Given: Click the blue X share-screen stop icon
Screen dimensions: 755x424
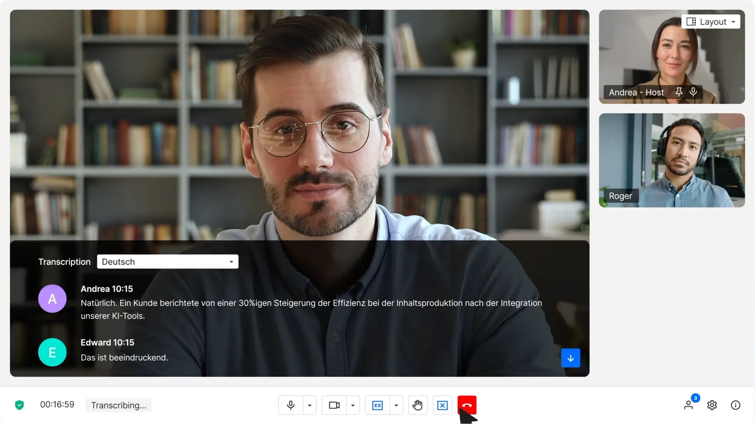Looking at the screenshot, I should tap(442, 405).
